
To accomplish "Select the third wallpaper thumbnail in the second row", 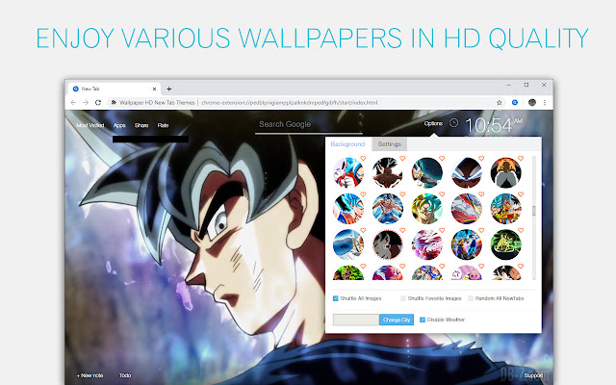I will 427,209.
